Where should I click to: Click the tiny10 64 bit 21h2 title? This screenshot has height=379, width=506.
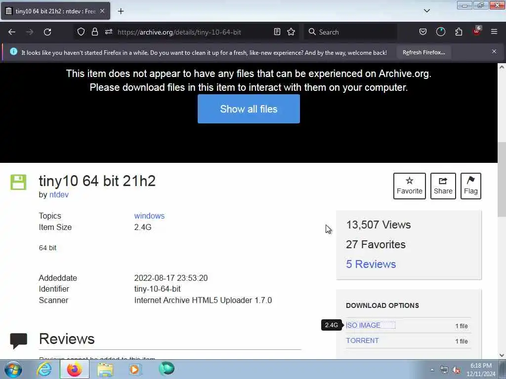point(97,181)
